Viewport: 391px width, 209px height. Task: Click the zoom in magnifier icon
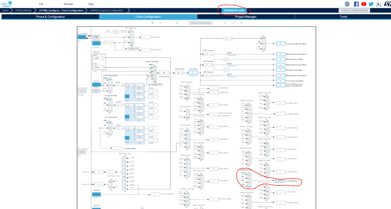(x=225, y=23)
